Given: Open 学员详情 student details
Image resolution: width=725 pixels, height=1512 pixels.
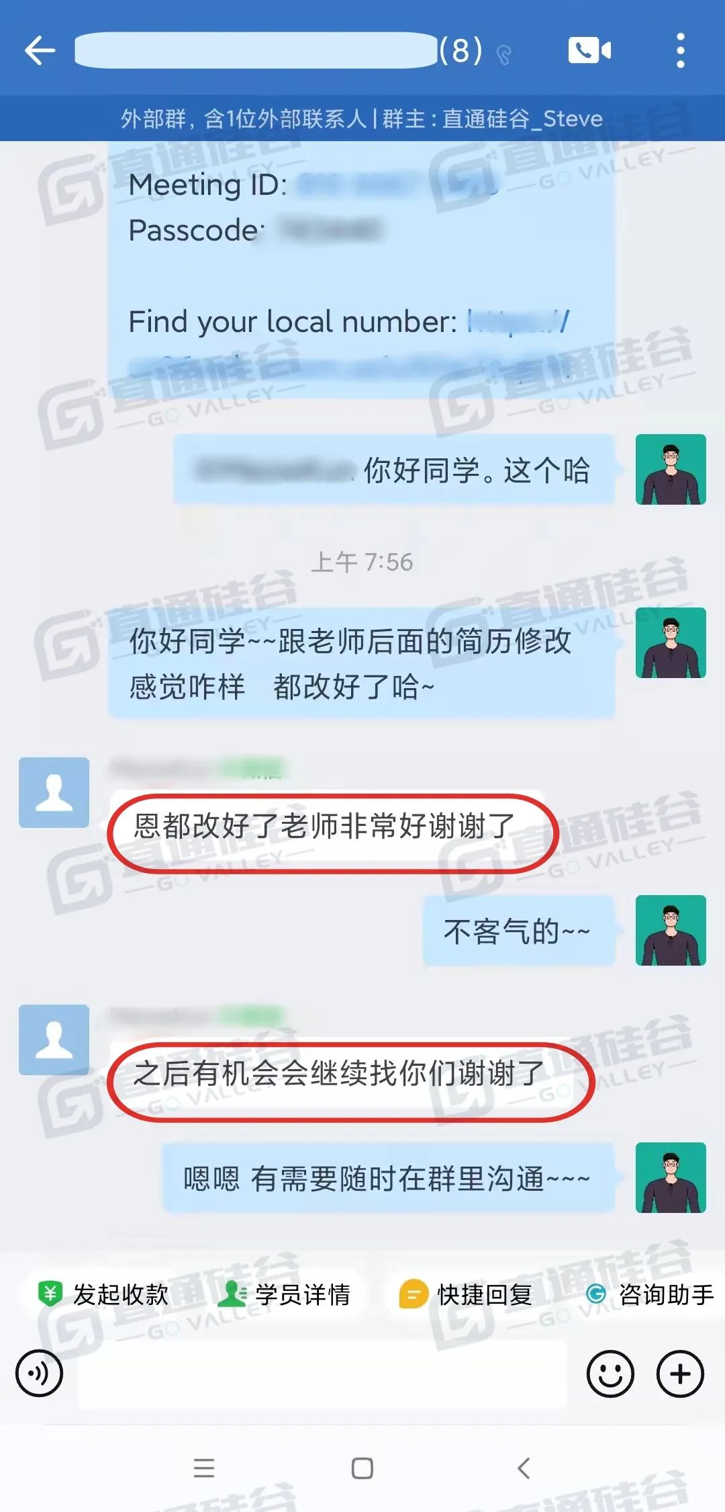Looking at the screenshot, I should coord(285,1294).
